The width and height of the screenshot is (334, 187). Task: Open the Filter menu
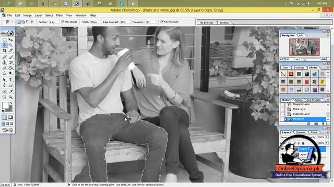59,15
